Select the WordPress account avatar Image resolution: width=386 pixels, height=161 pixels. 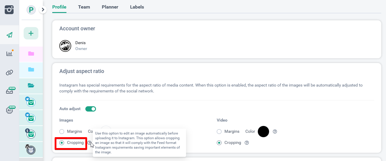[31, 150]
